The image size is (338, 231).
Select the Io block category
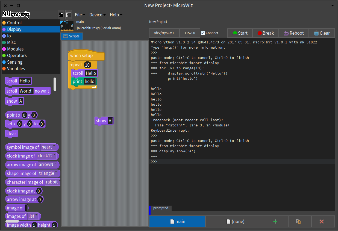31,36
